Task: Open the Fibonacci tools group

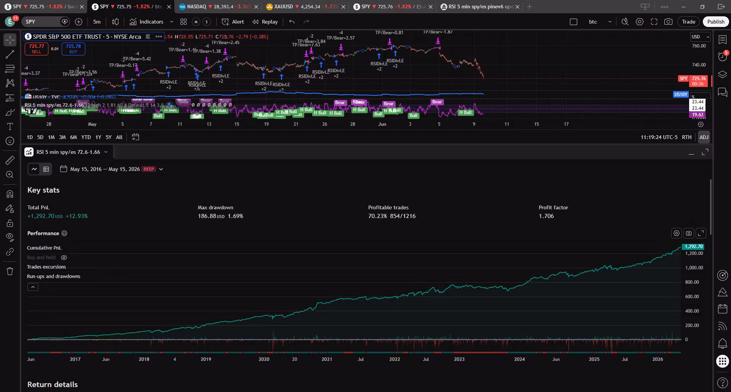Action: [10, 69]
